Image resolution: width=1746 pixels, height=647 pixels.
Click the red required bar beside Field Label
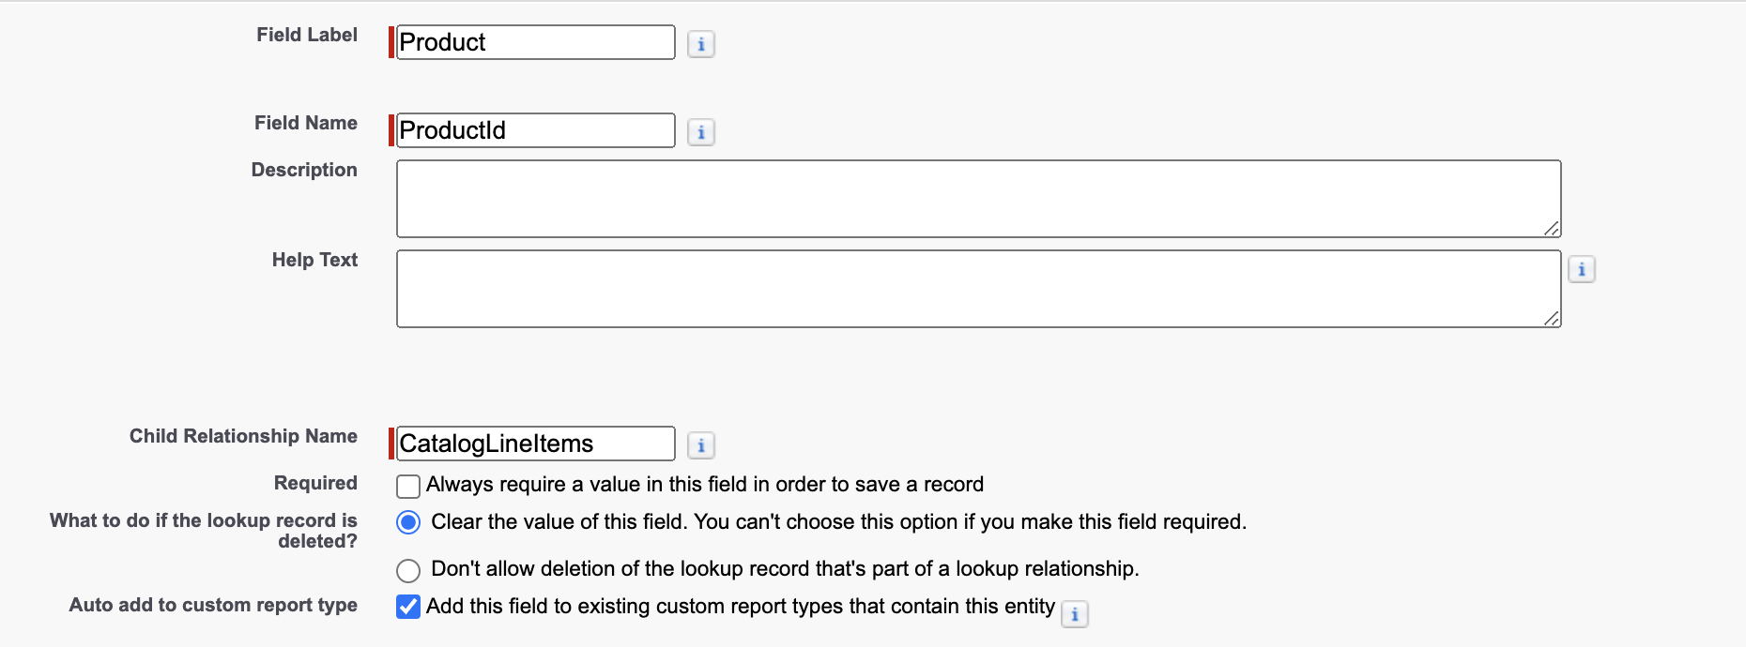click(x=392, y=42)
